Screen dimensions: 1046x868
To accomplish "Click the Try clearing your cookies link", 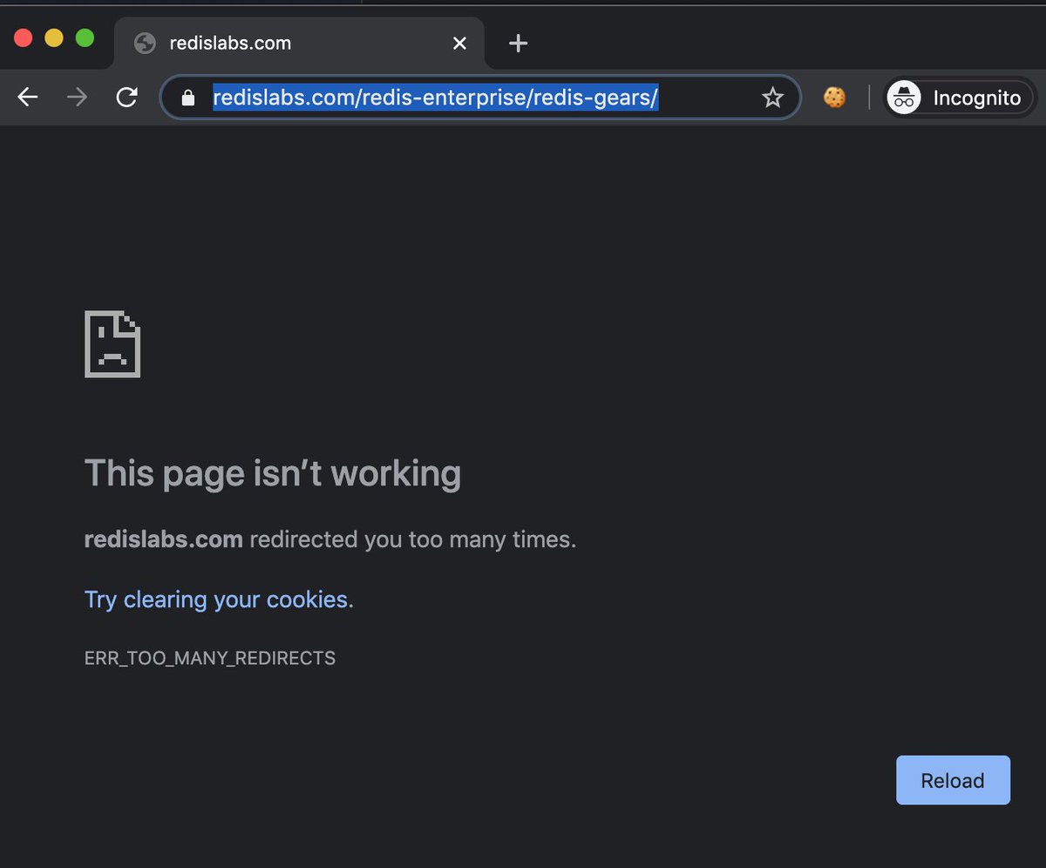I will coord(216,600).
